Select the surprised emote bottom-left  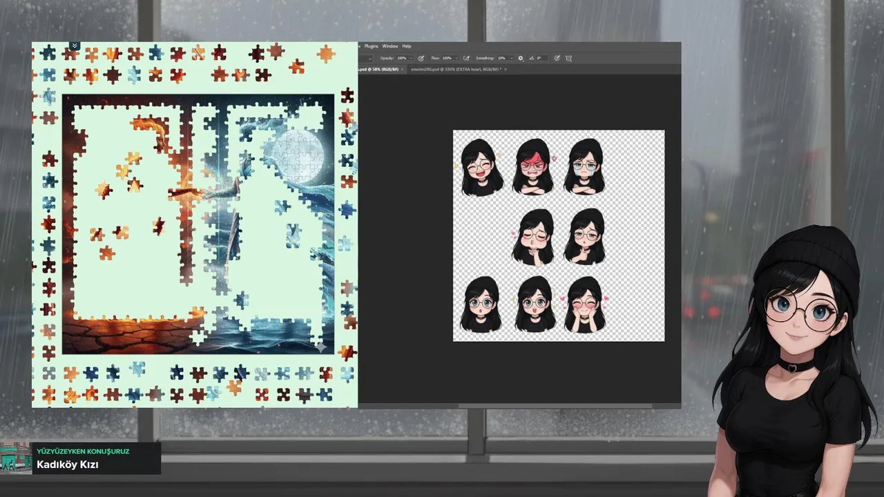coord(481,304)
